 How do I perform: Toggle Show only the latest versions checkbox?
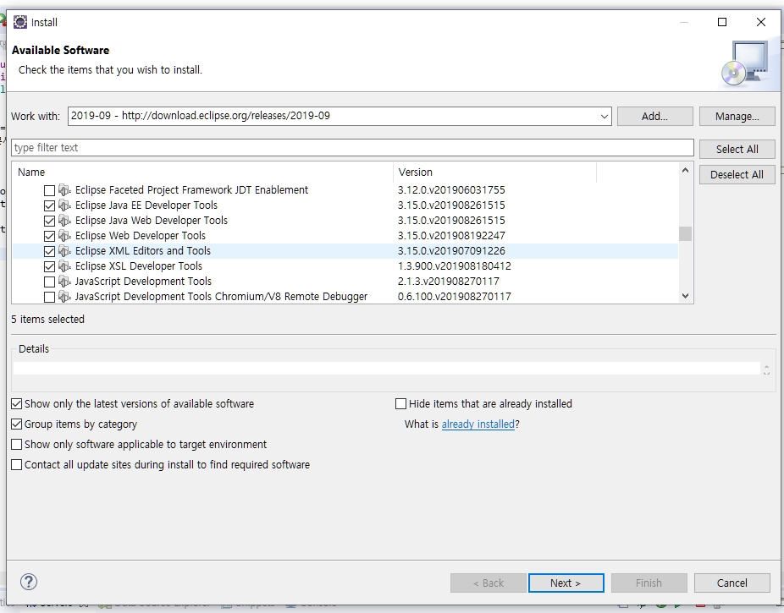pos(16,404)
